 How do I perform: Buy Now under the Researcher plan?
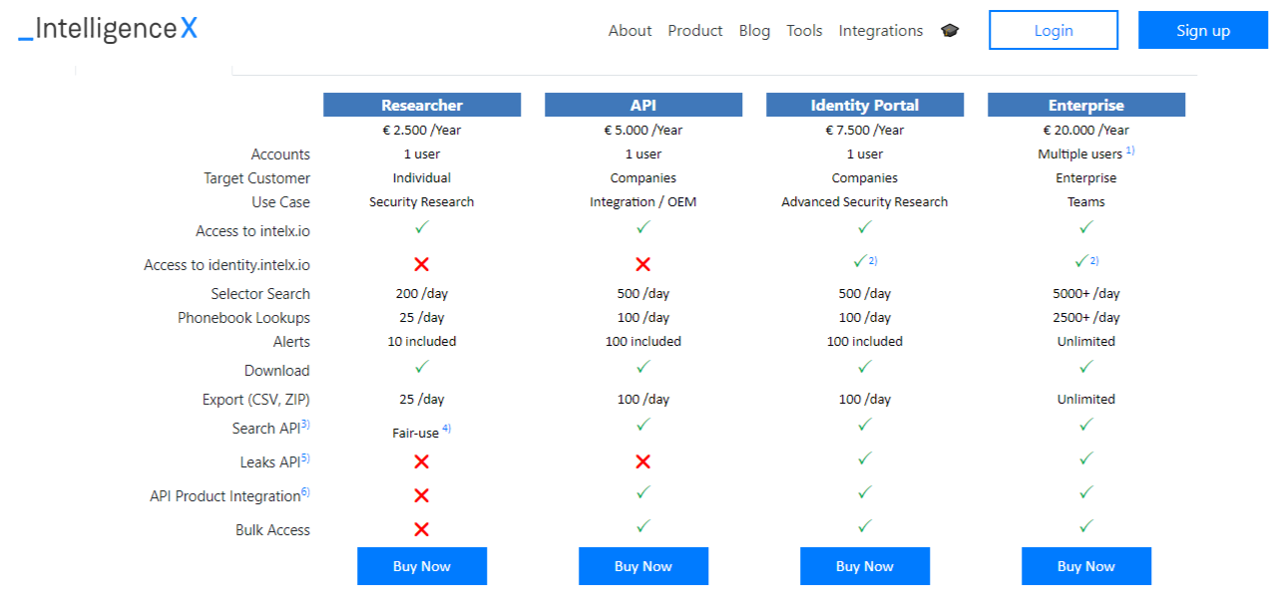[422, 566]
